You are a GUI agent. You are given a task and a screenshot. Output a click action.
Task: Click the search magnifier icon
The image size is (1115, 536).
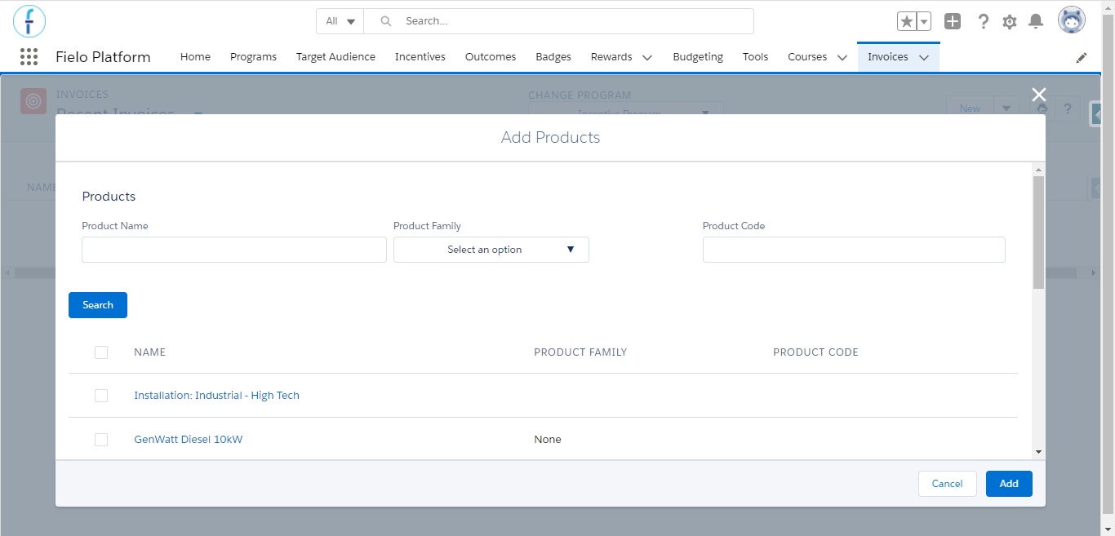coord(386,21)
